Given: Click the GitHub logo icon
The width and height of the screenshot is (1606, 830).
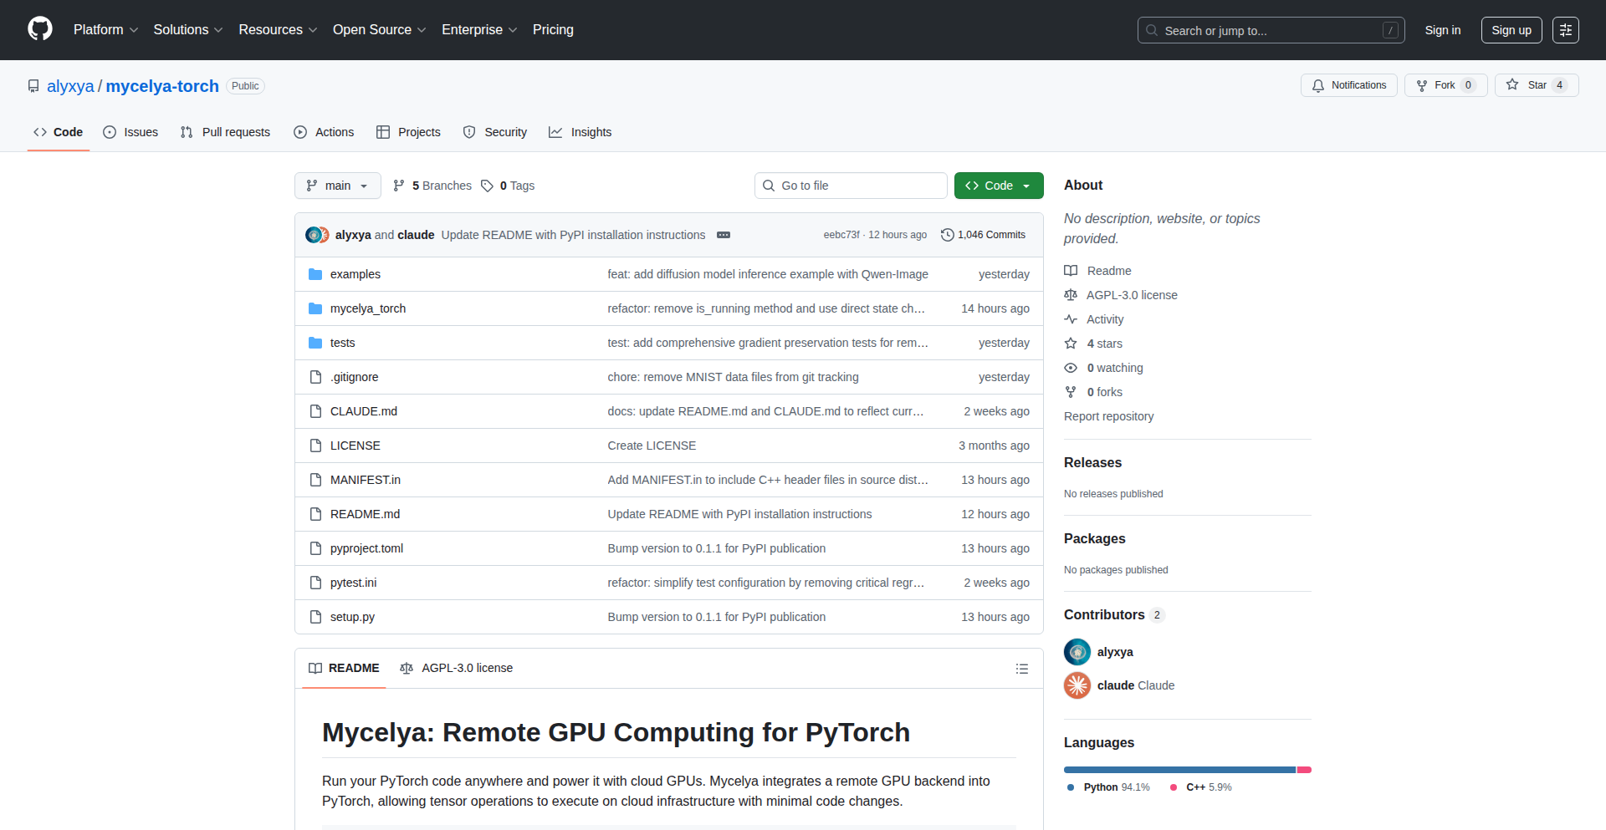Looking at the screenshot, I should [39, 29].
